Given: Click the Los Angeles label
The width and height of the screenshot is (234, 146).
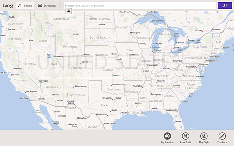Looking at the screenshot, I should click(32, 92).
